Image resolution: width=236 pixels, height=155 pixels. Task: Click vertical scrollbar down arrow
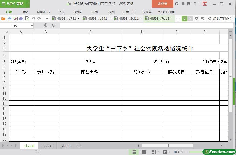[230, 140]
